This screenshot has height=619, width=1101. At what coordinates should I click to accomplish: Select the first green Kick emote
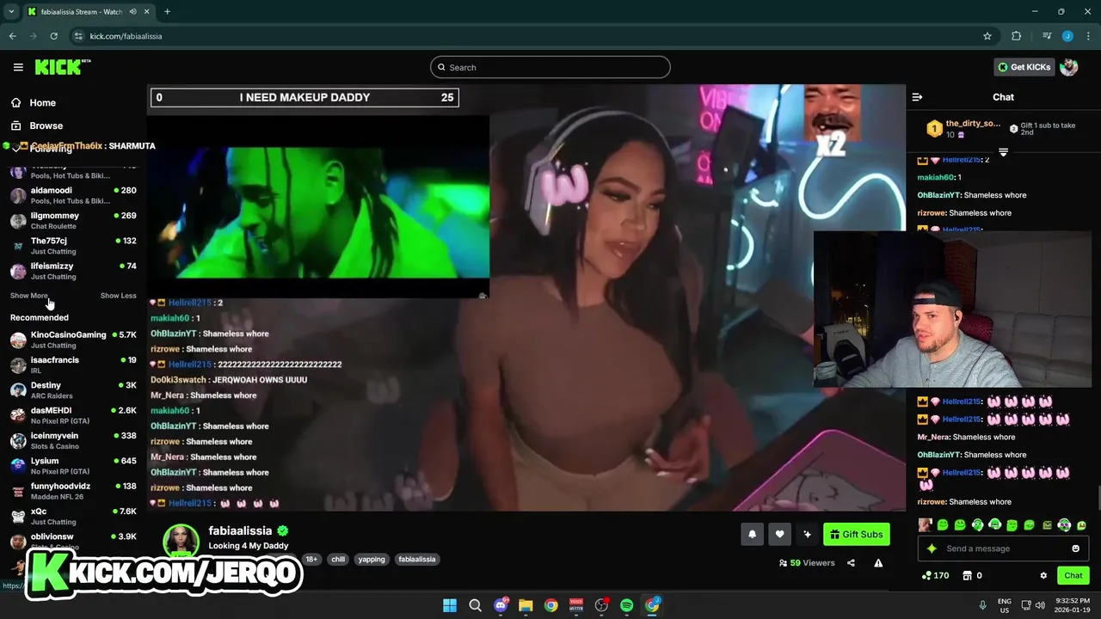coord(943,524)
